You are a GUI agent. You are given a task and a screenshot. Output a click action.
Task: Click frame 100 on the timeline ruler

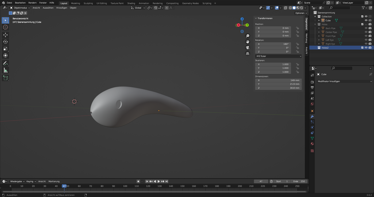(125, 186)
